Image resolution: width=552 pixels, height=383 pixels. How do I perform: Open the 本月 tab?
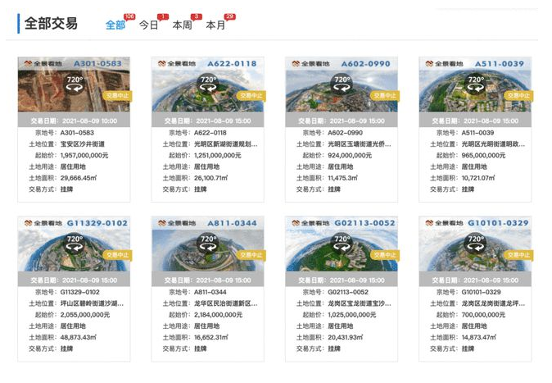tap(215, 25)
